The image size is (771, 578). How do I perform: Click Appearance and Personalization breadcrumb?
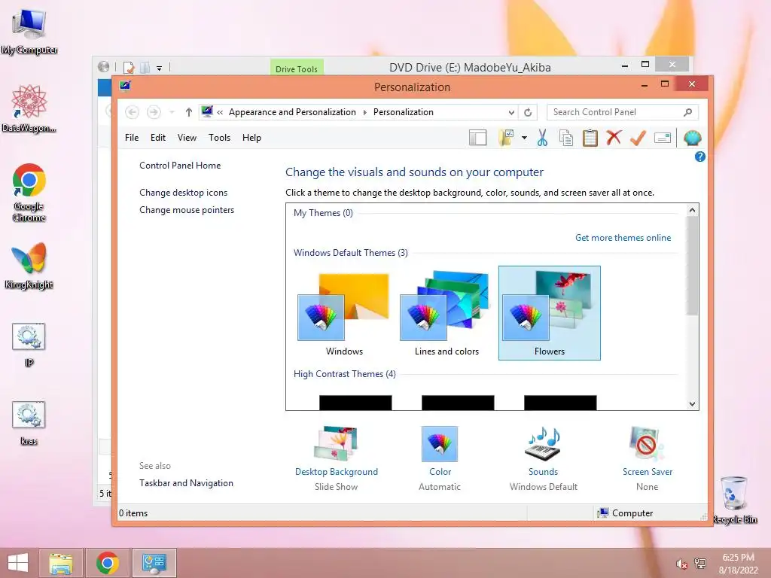(292, 113)
